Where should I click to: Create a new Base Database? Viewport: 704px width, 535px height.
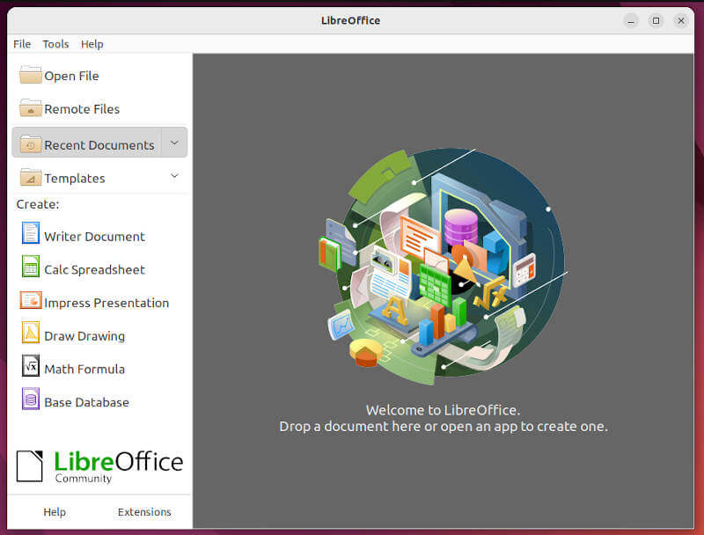[x=86, y=402]
